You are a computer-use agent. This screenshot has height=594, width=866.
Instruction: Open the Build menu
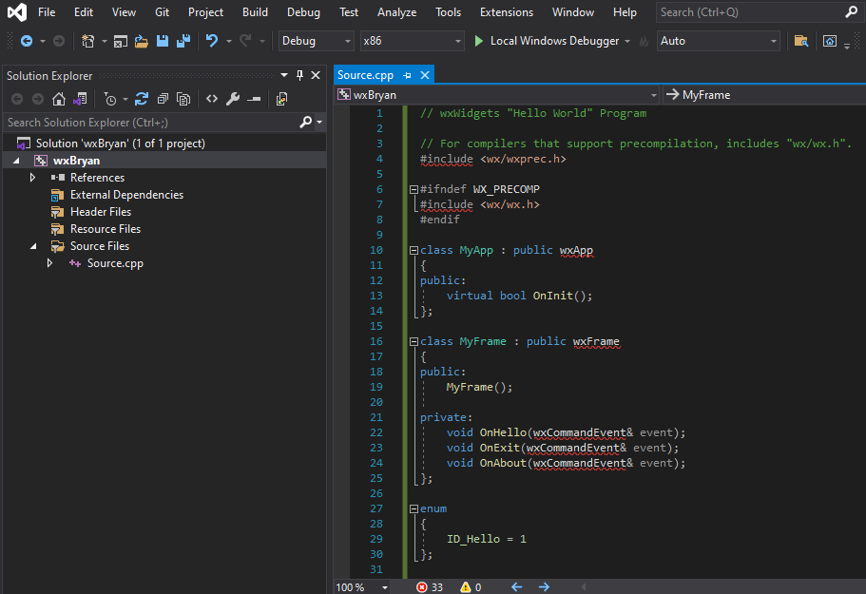click(255, 12)
